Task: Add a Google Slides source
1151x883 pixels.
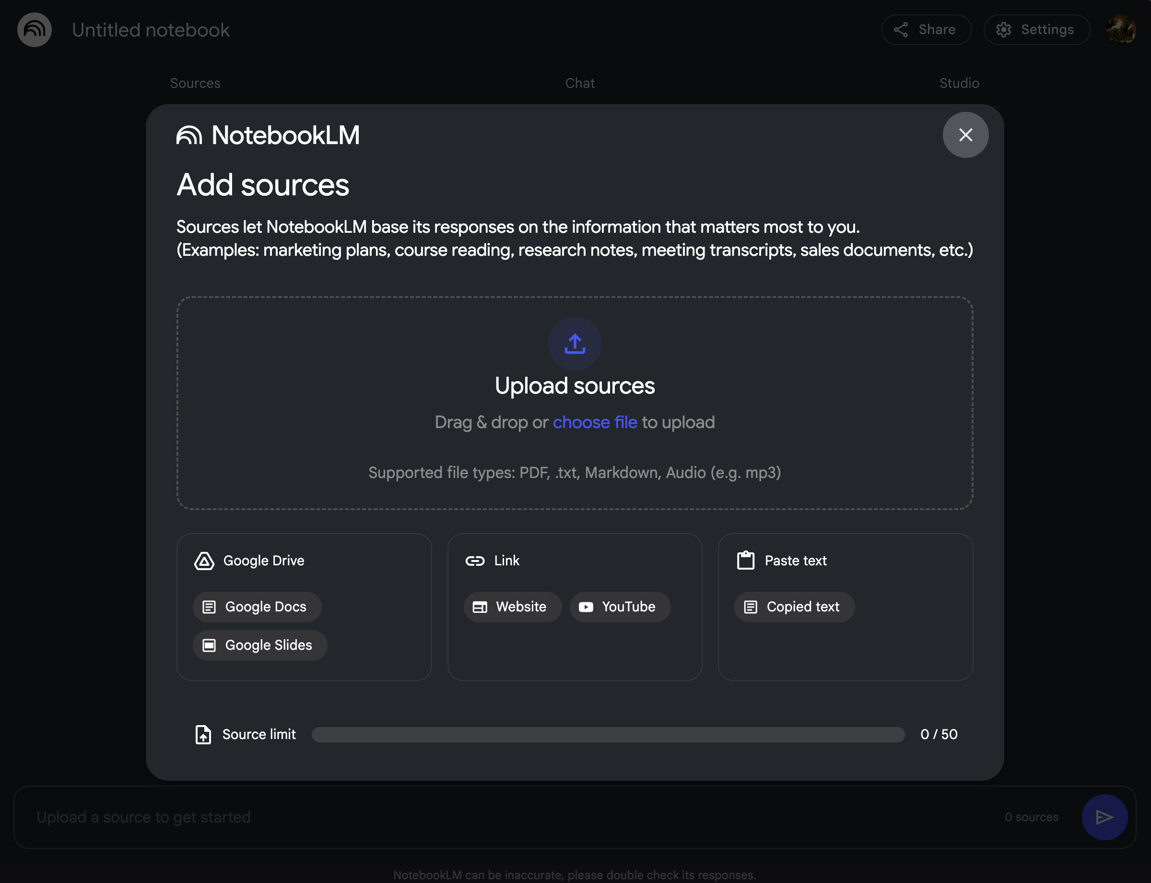Action: click(260, 645)
